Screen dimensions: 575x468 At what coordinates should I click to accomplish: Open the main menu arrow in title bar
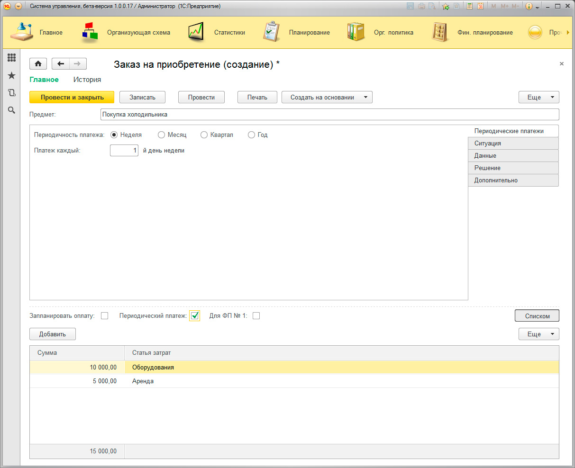[x=18, y=6]
